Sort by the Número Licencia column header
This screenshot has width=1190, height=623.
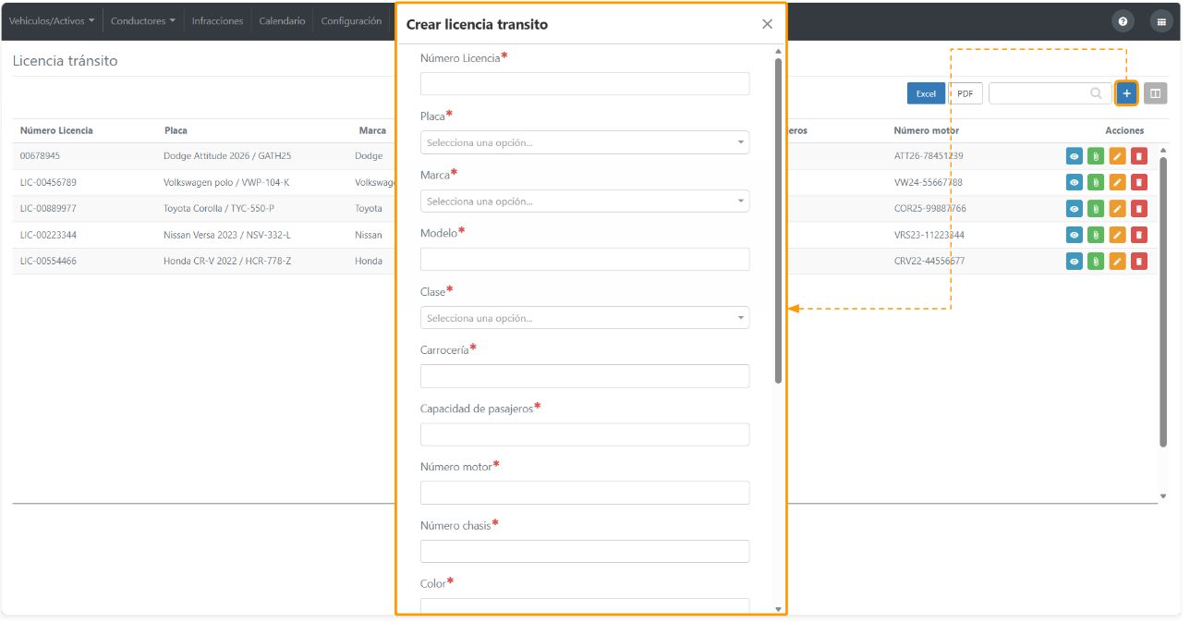(x=56, y=130)
